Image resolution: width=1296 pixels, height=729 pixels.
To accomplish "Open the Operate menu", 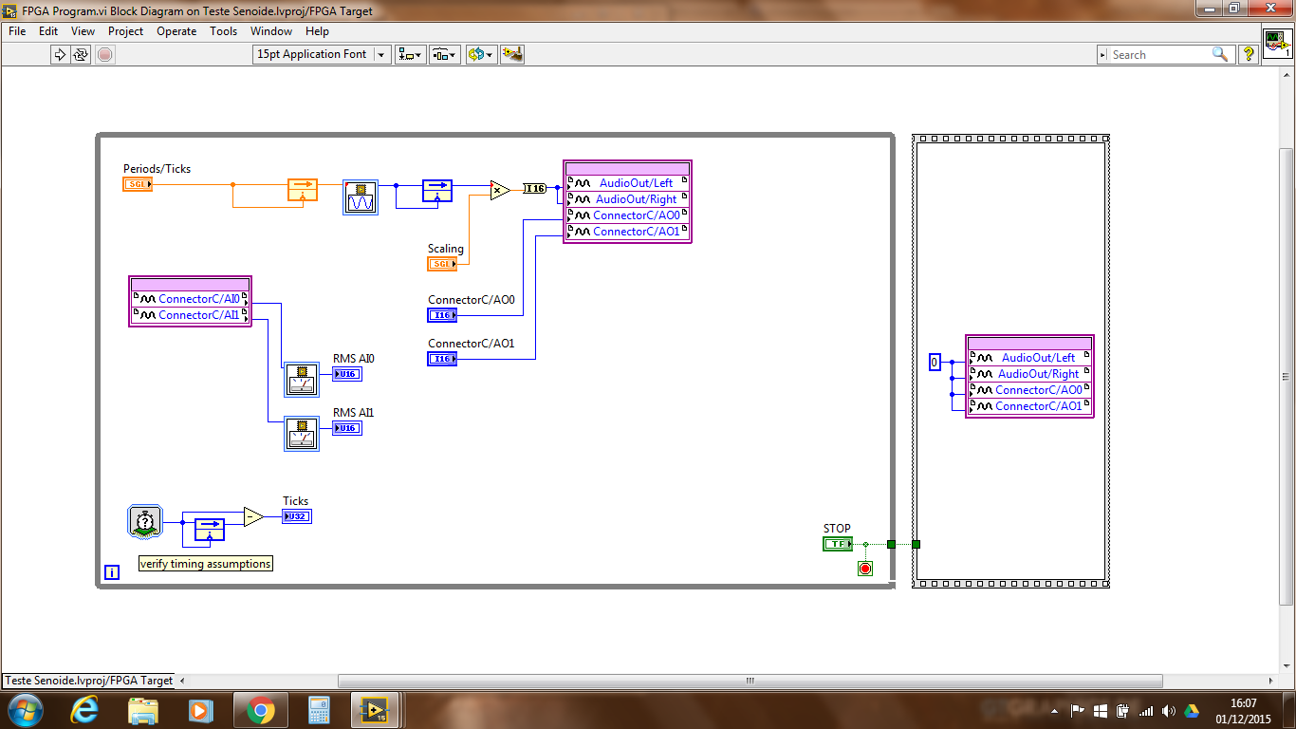I will [x=176, y=31].
